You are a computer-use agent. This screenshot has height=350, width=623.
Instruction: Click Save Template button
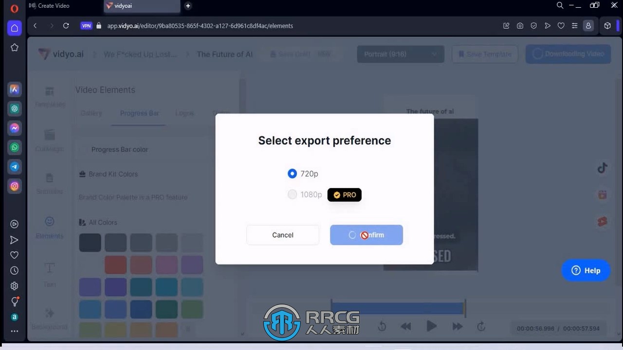(485, 54)
